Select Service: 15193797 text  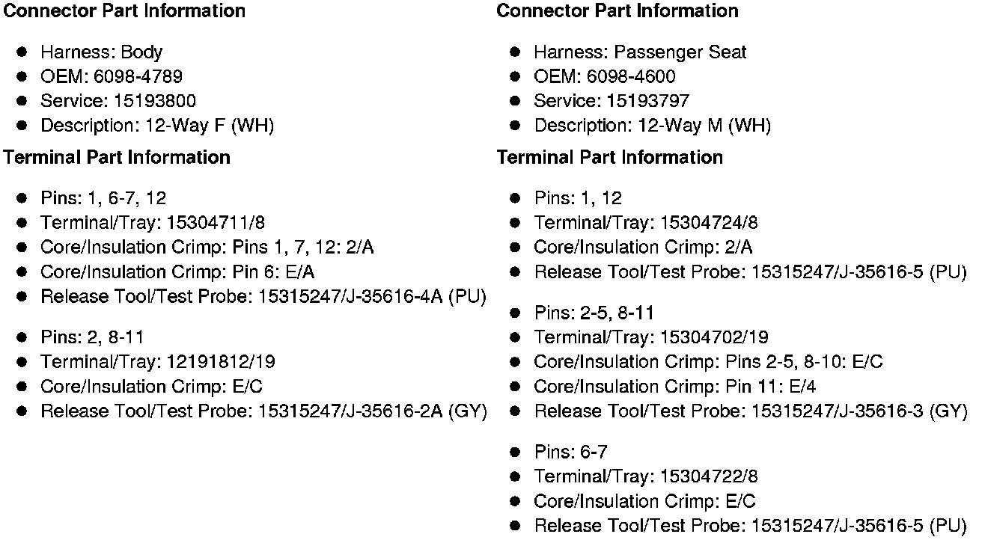pyautogui.click(x=612, y=102)
